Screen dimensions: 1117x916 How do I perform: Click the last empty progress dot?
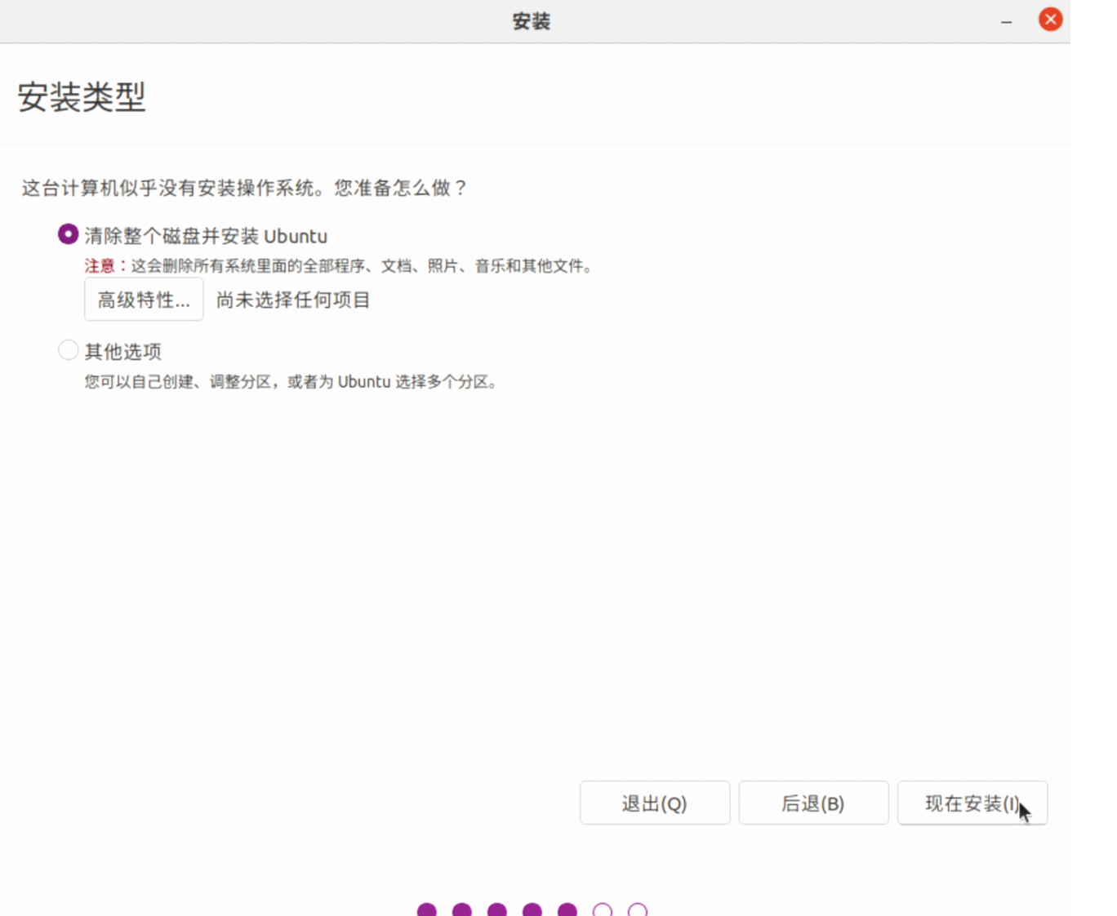point(638,909)
